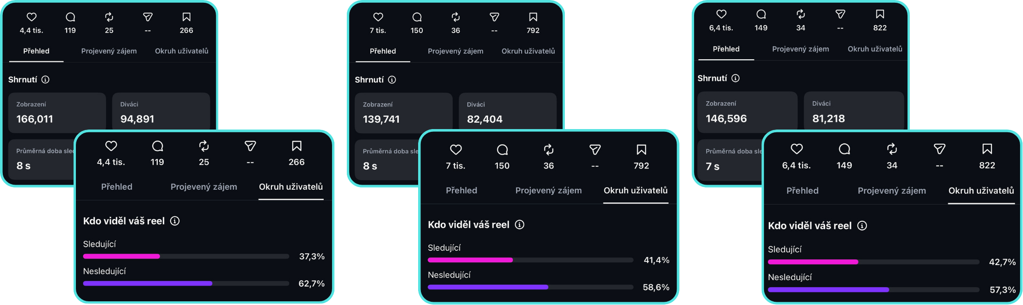
Task: Click the bookmark icon above 792 in the lower middle card
Action: (x=641, y=150)
